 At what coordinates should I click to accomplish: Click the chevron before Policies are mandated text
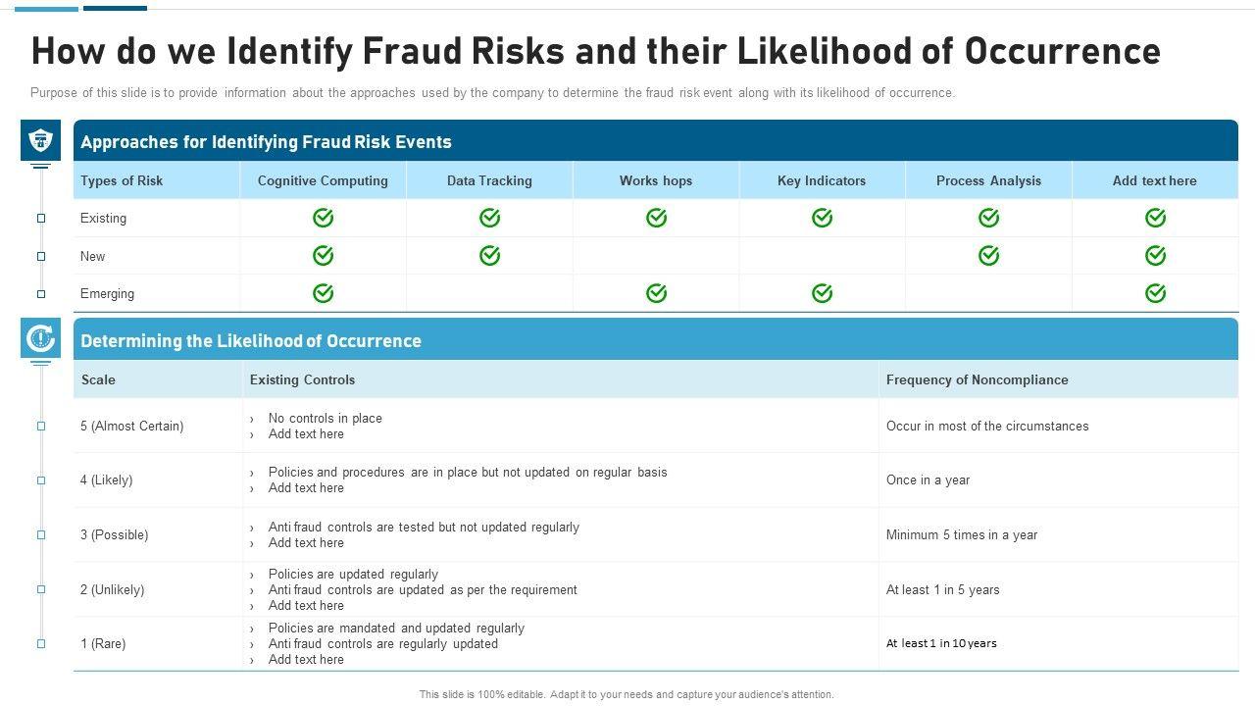coord(252,629)
